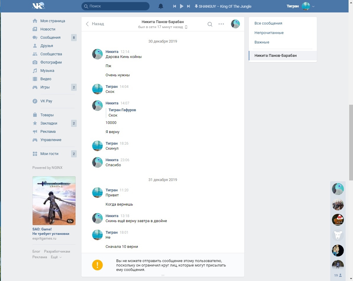Select the Непрочитанные messages filter
Viewport: 353px width, 281px height.
click(x=269, y=33)
